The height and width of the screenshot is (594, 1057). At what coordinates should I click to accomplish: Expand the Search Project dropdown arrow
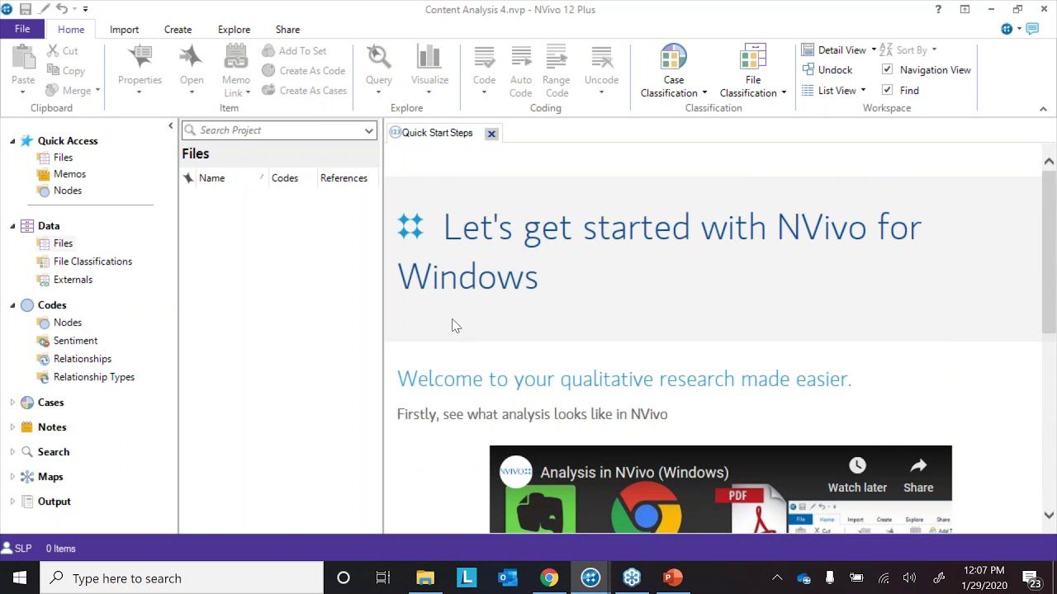pos(369,130)
